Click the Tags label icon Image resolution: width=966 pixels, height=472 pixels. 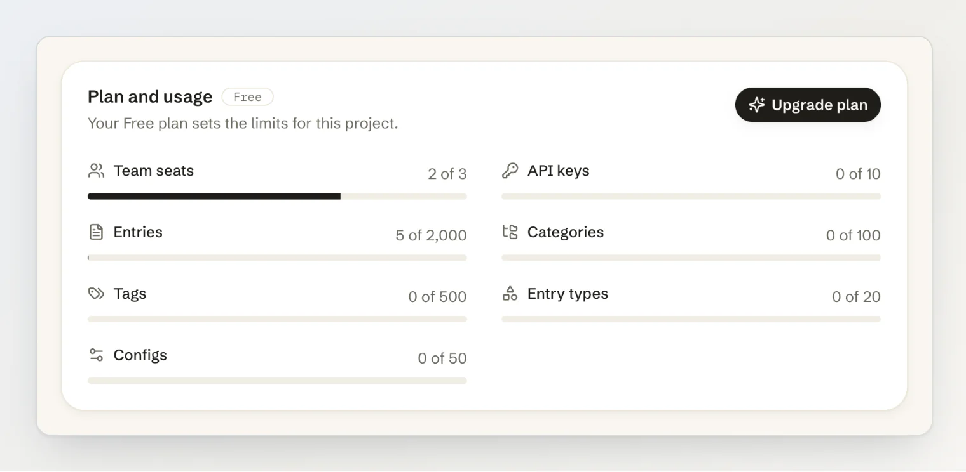click(x=96, y=294)
